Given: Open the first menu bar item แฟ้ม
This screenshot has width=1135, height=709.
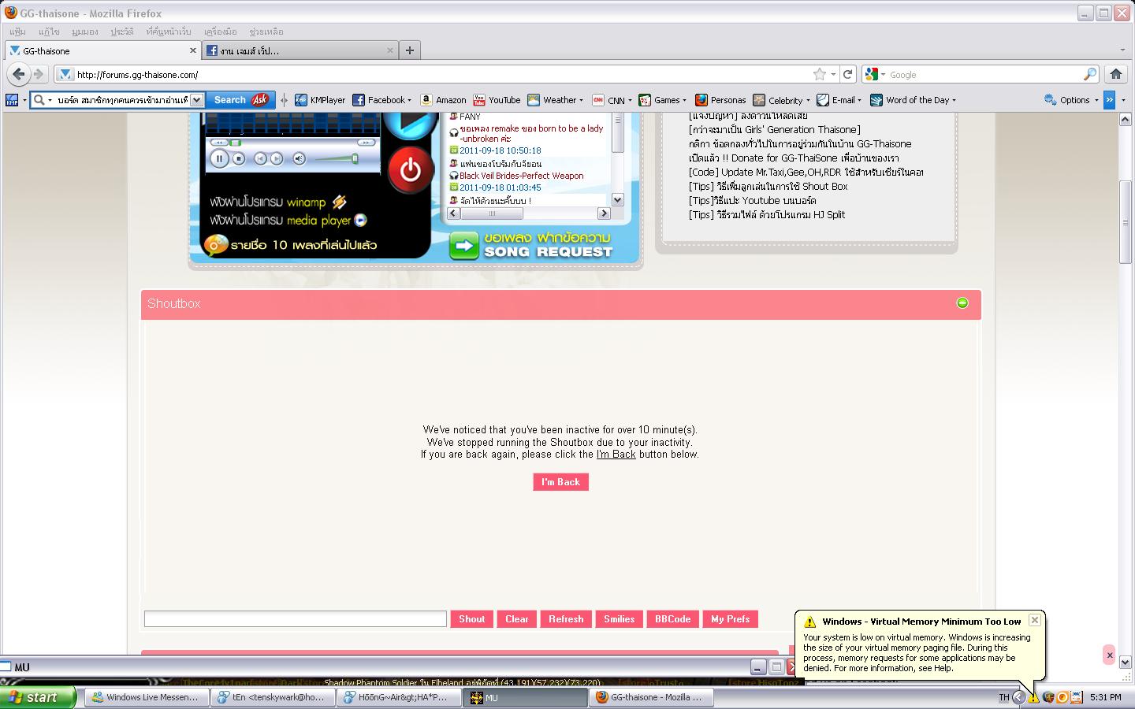Looking at the screenshot, I should click(17, 32).
